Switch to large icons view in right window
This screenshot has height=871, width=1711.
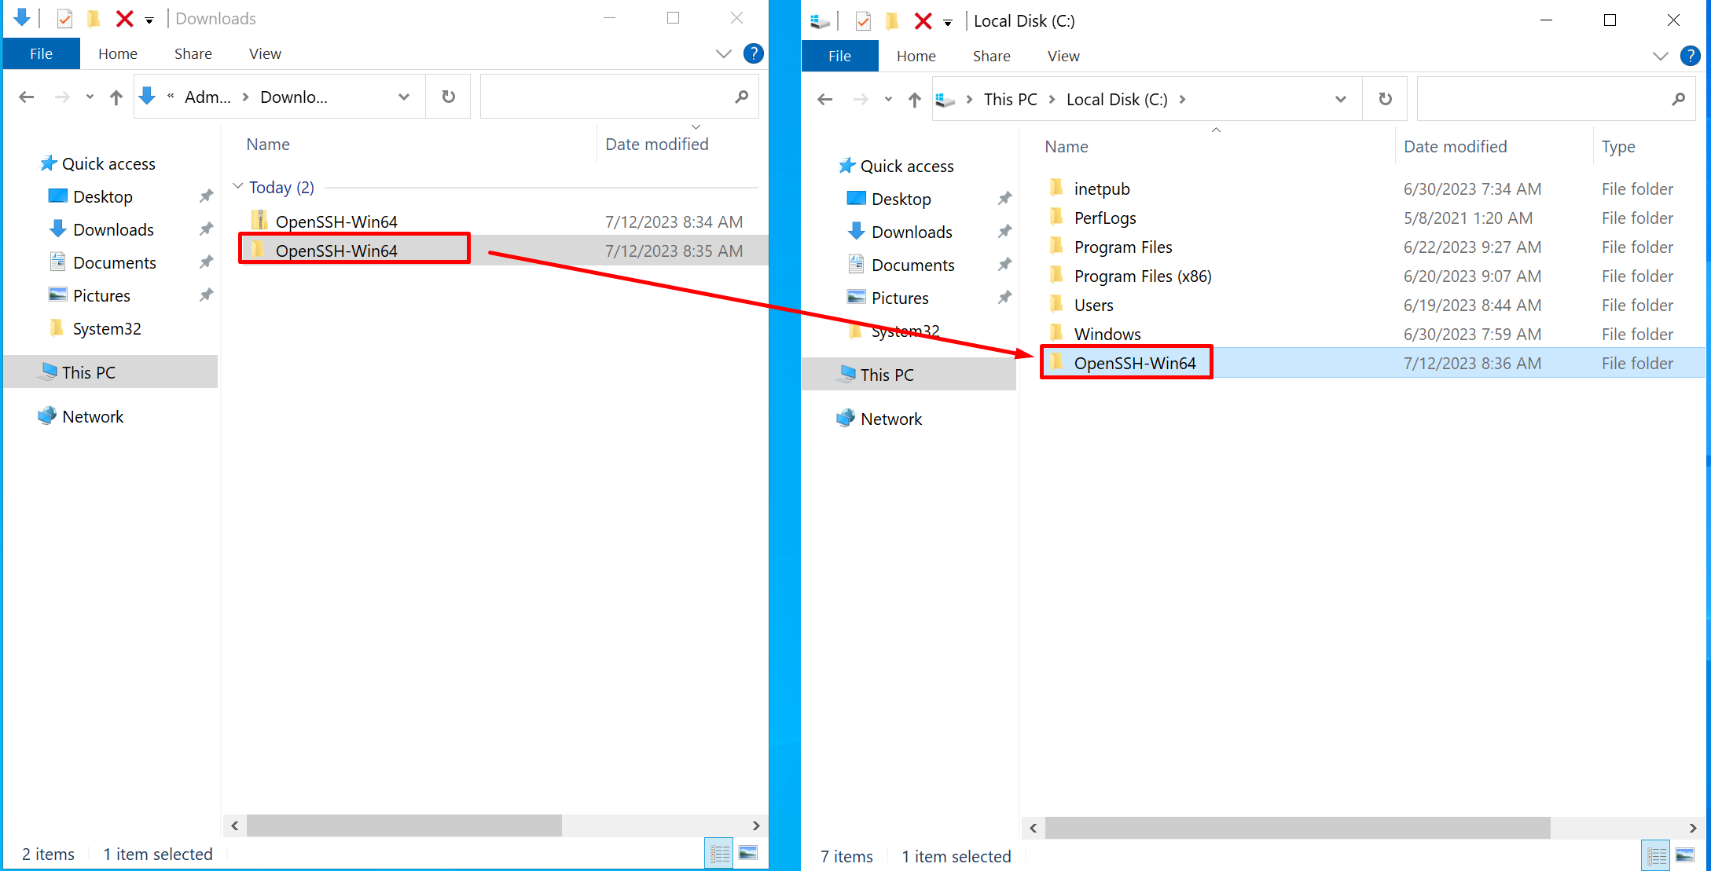(1686, 855)
